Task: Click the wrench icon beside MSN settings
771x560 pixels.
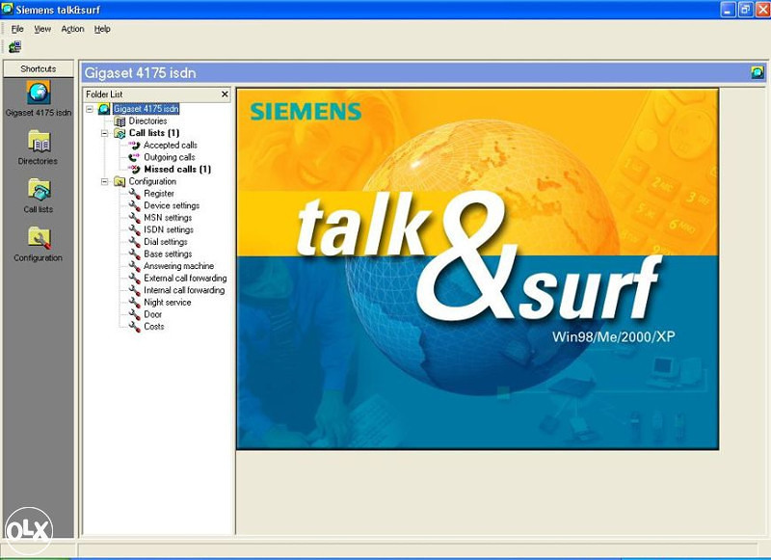Action: click(x=134, y=217)
